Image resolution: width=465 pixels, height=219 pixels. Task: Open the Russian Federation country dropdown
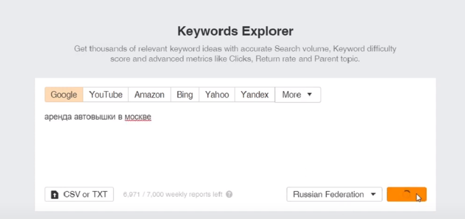(334, 194)
